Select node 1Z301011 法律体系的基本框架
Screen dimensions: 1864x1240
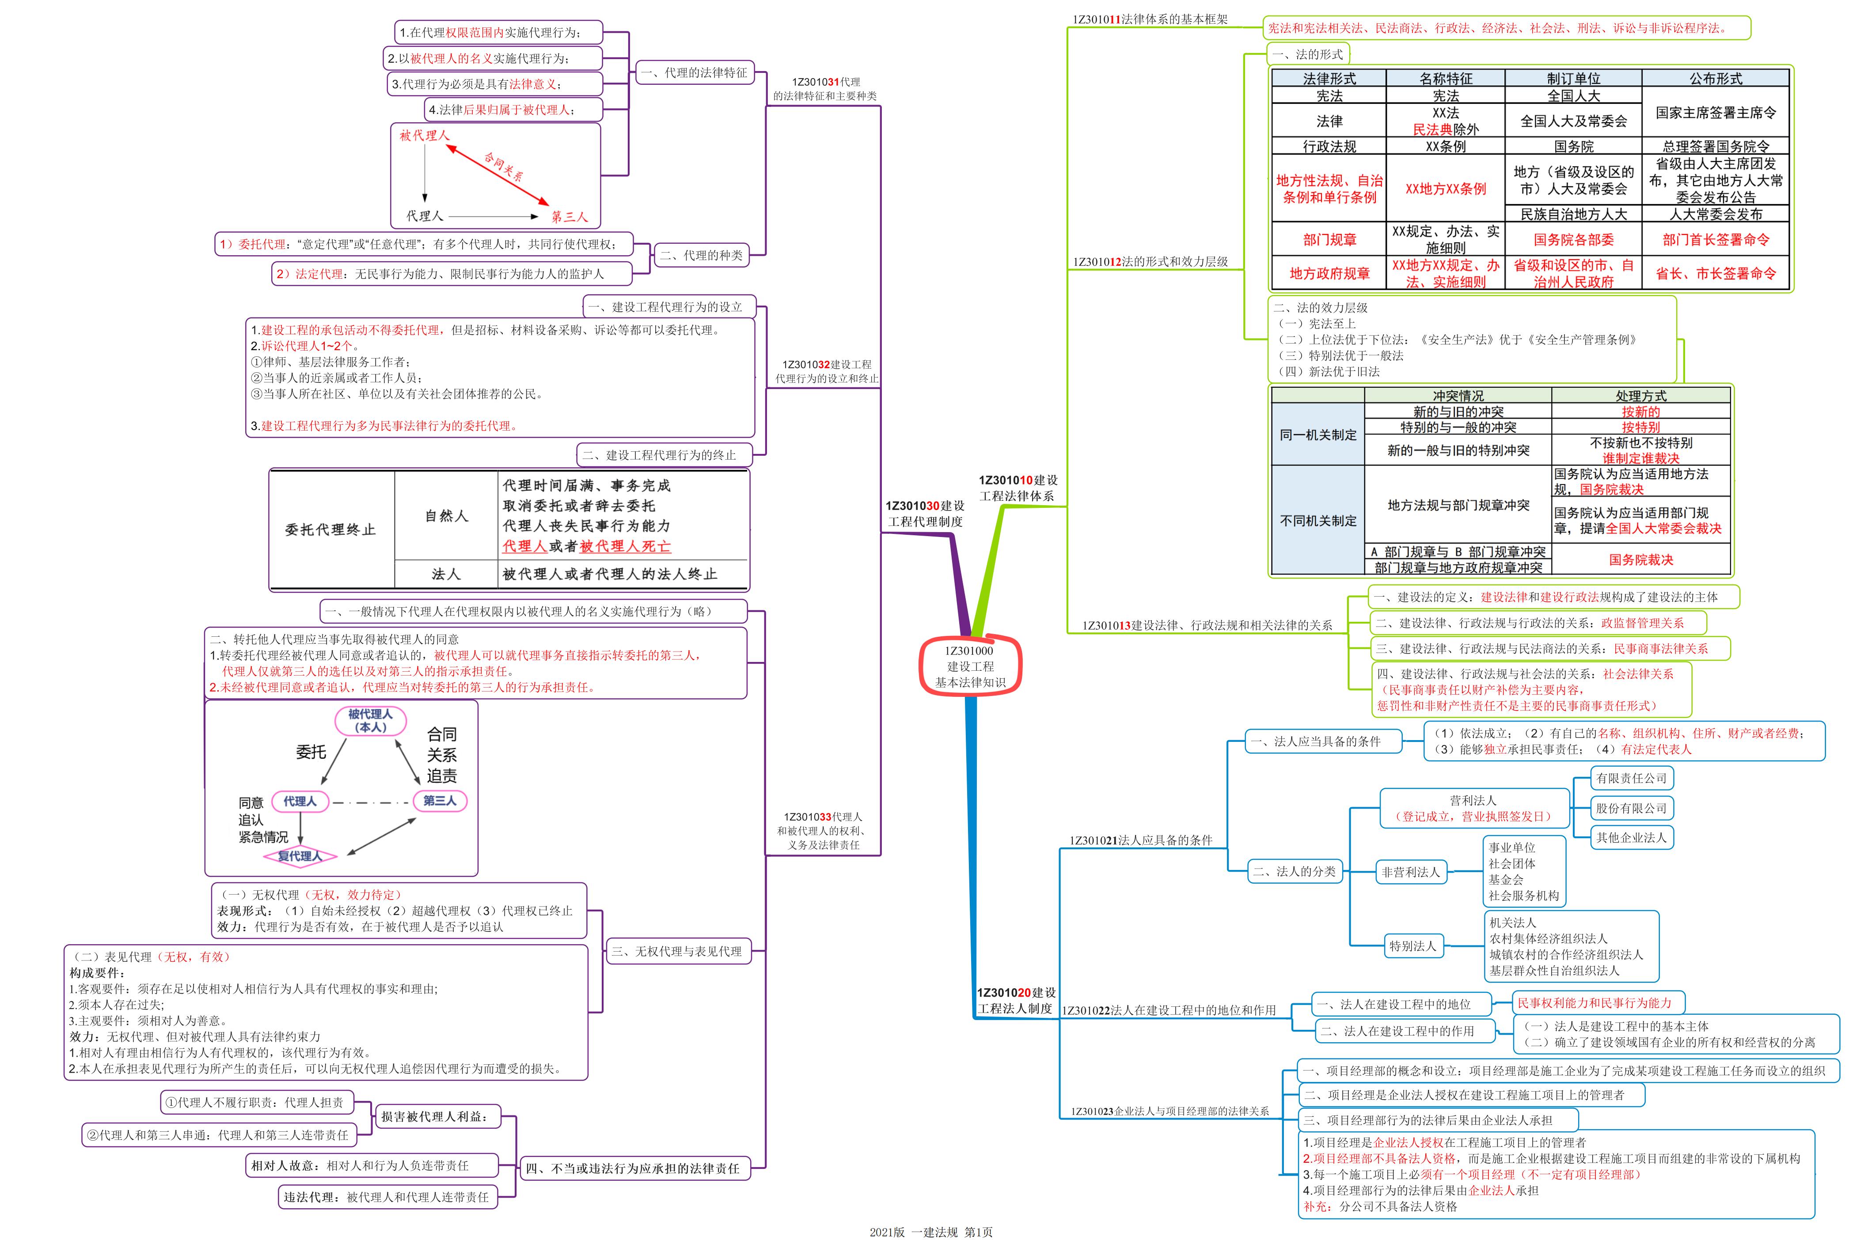tap(1150, 19)
